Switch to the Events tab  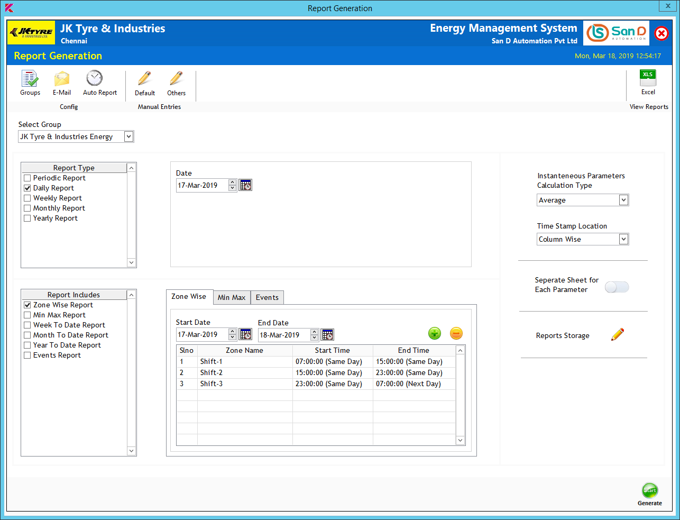[267, 298]
